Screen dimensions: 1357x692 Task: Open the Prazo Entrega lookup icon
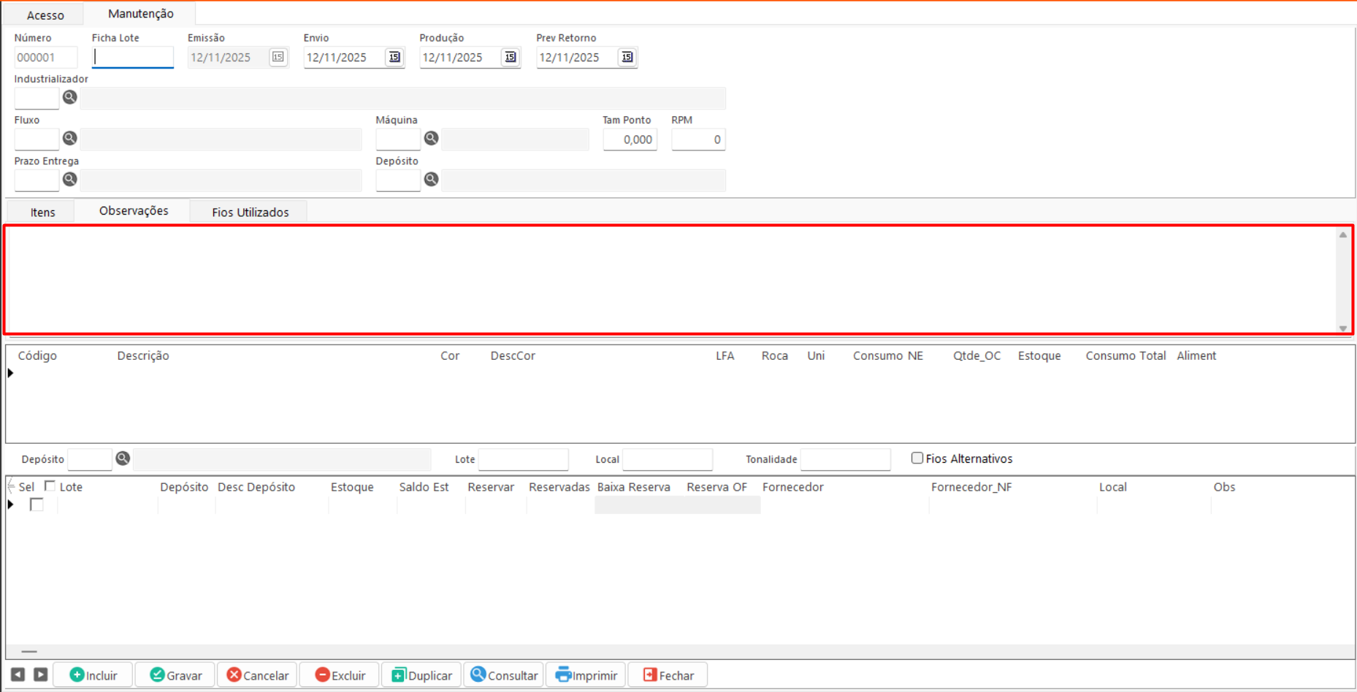click(69, 179)
